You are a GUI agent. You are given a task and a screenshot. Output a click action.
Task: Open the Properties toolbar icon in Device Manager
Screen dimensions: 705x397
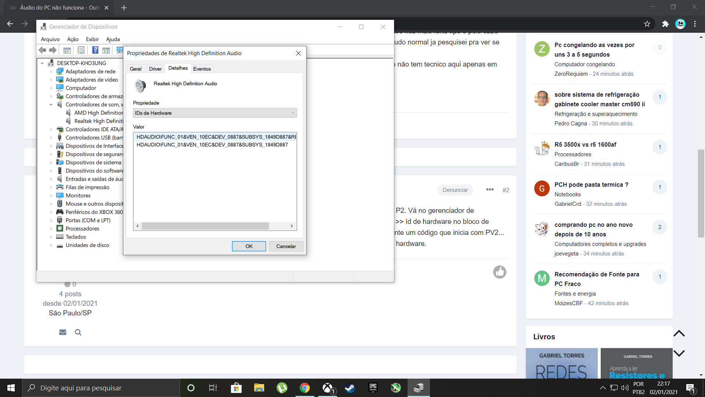point(81,50)
